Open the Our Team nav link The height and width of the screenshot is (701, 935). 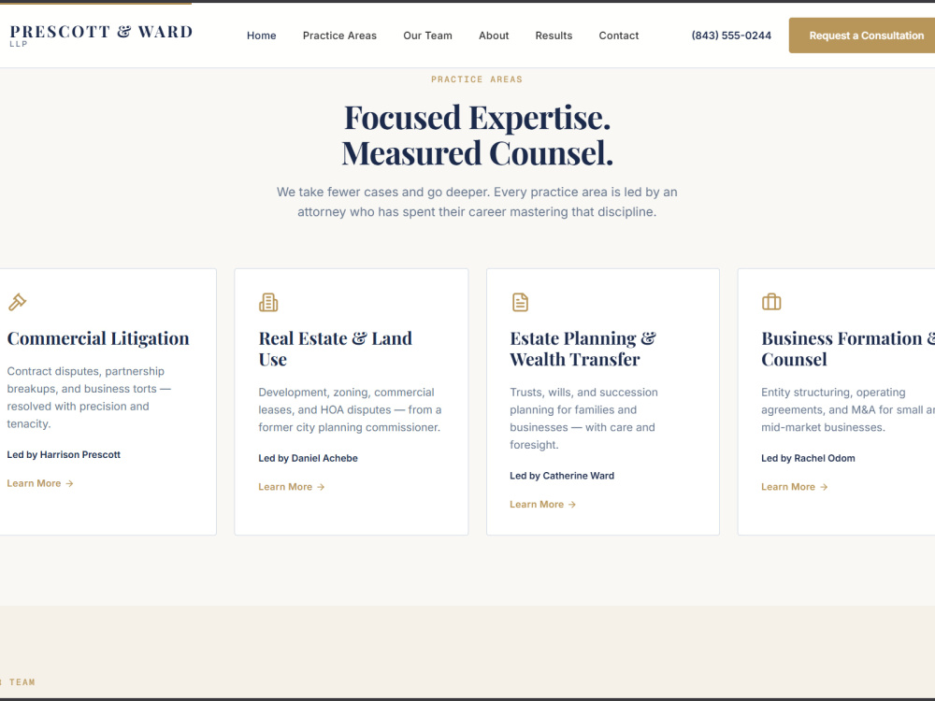427,36
